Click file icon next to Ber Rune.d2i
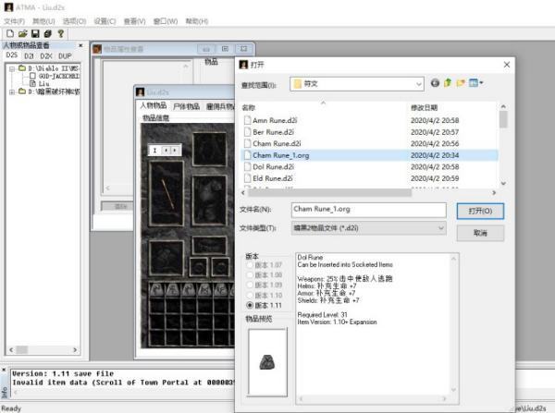Viewport: 555px width, 413px height. coord(247,132)
